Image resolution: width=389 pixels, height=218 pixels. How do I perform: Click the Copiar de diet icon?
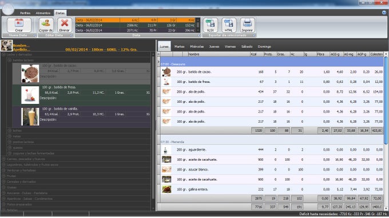click(x=46, y=25)
